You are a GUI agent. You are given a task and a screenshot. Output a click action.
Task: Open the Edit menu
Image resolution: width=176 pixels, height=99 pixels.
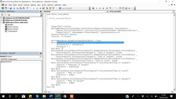[x=10, y=5]
